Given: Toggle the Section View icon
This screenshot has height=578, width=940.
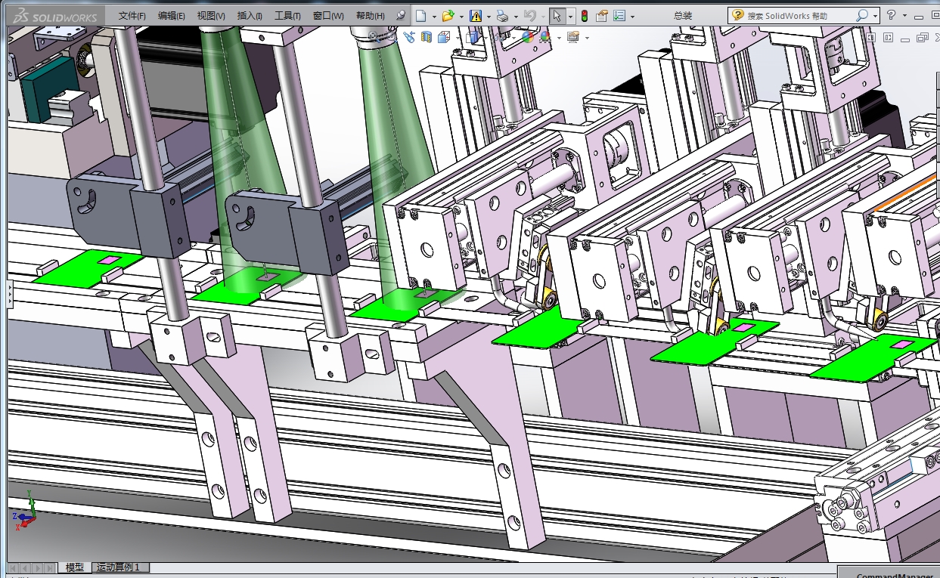Looking at the screenshot, I should 427,37.
